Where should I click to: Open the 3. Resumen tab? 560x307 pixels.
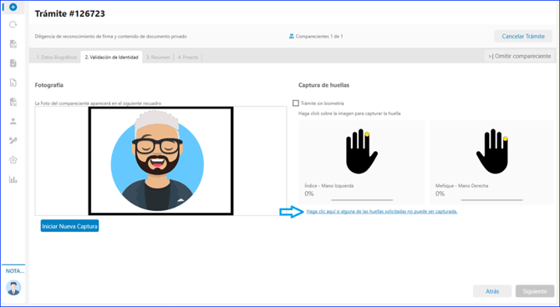(x=158, y=57)
